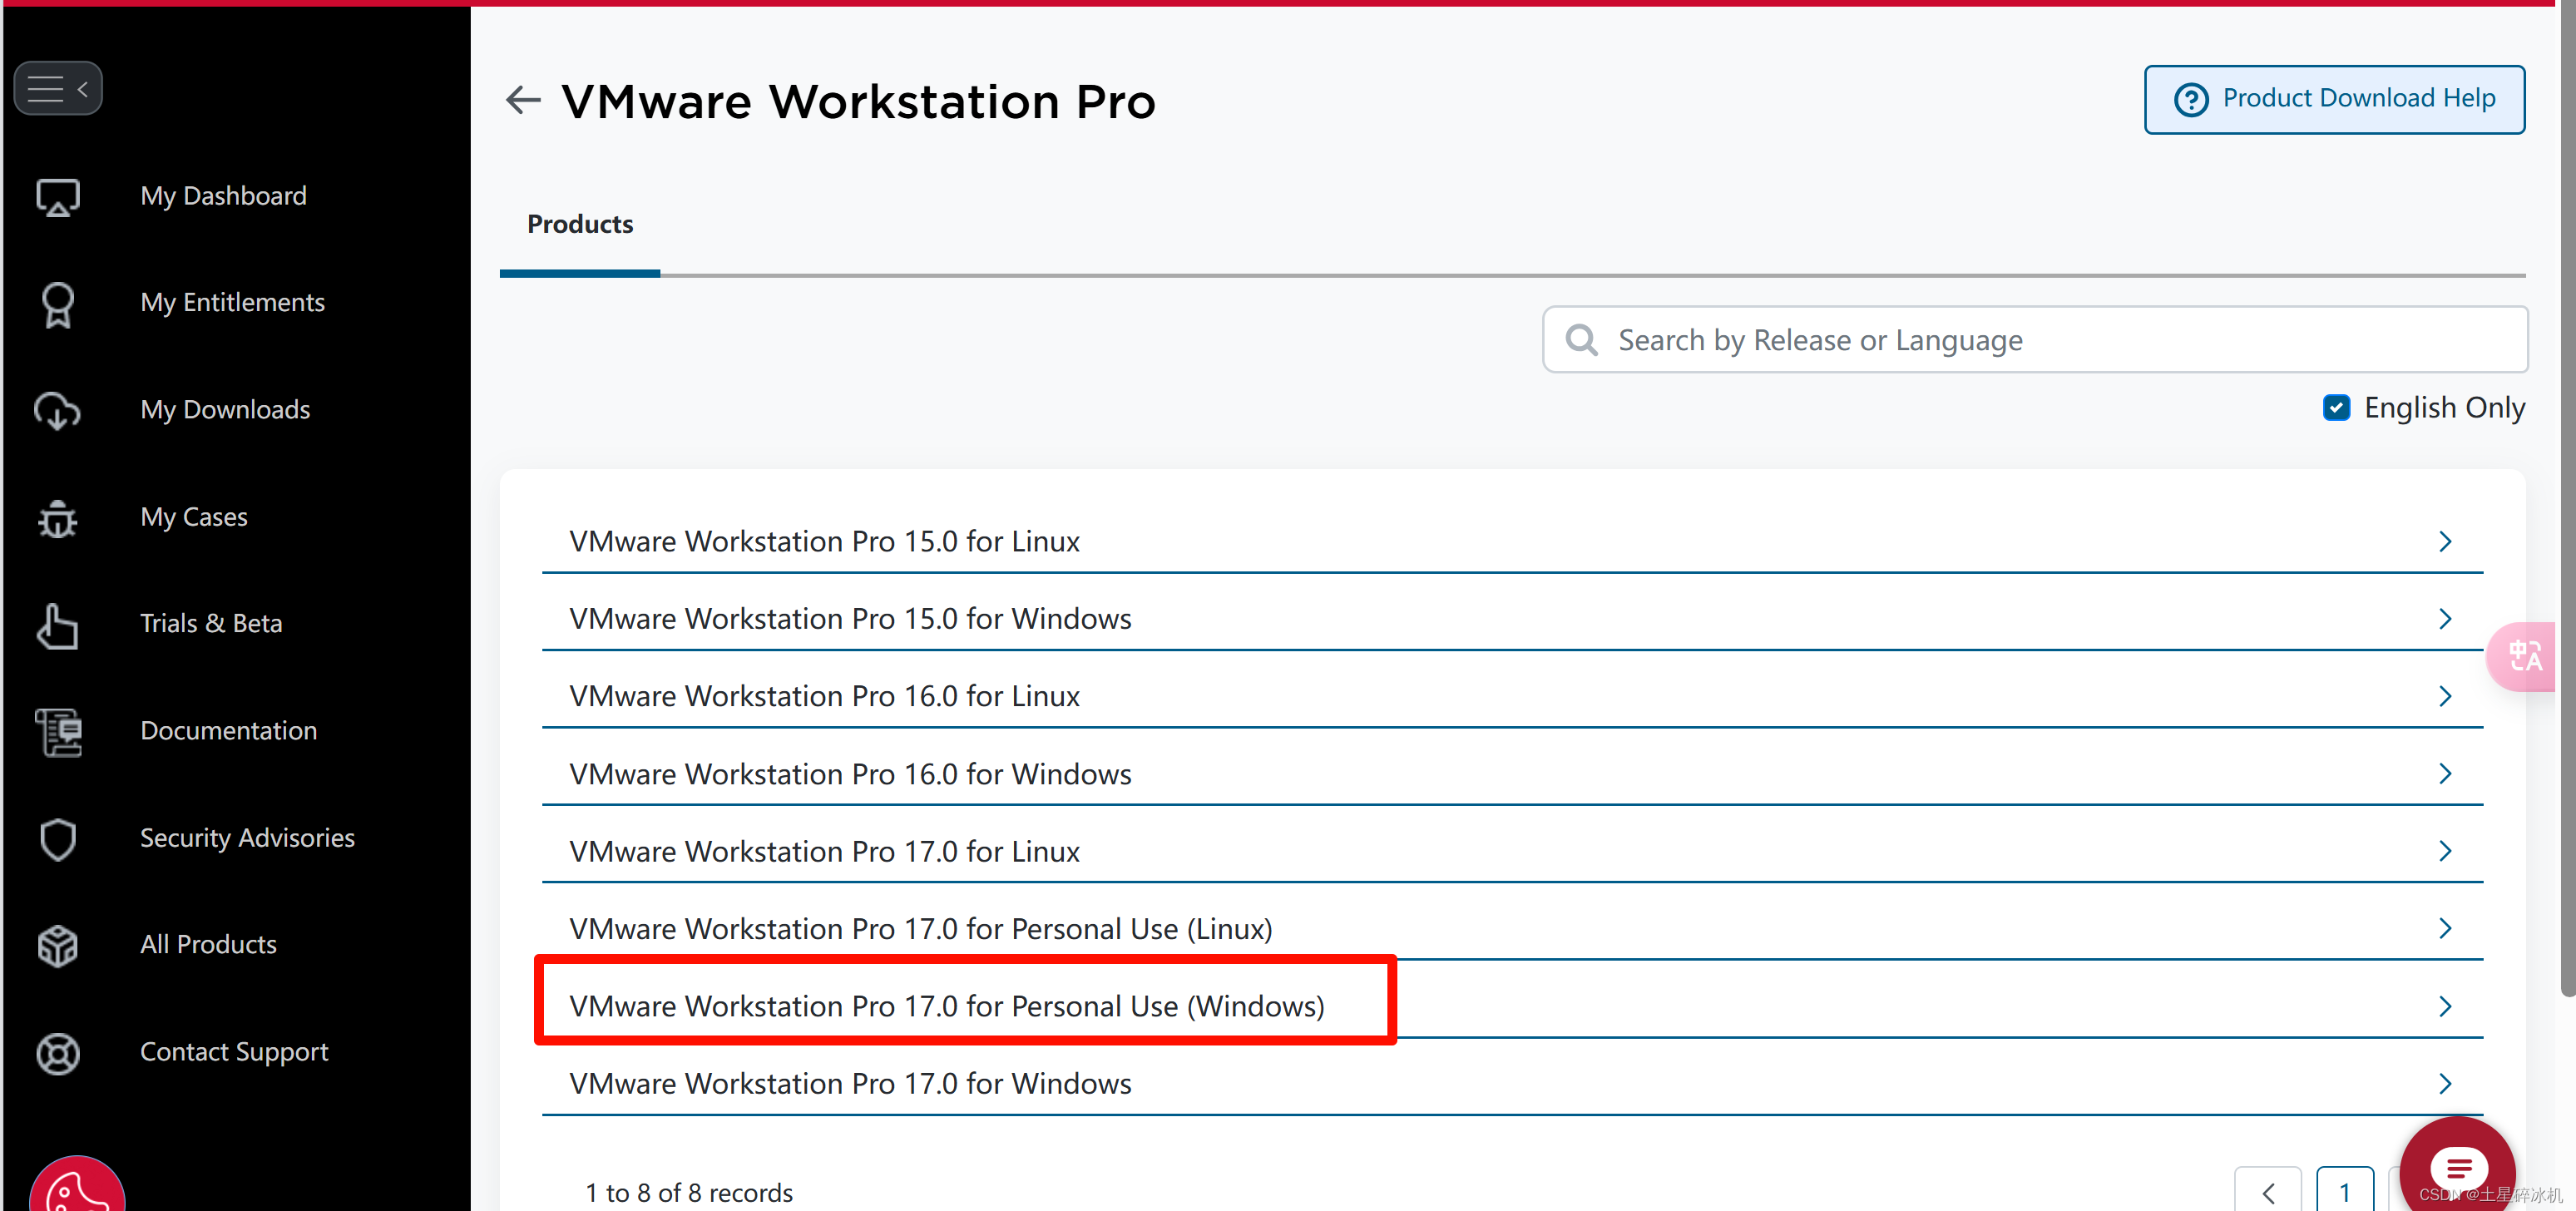Click the Product Download Help button
This screenshot has height=1211, width=2576.
[2333, 99]
